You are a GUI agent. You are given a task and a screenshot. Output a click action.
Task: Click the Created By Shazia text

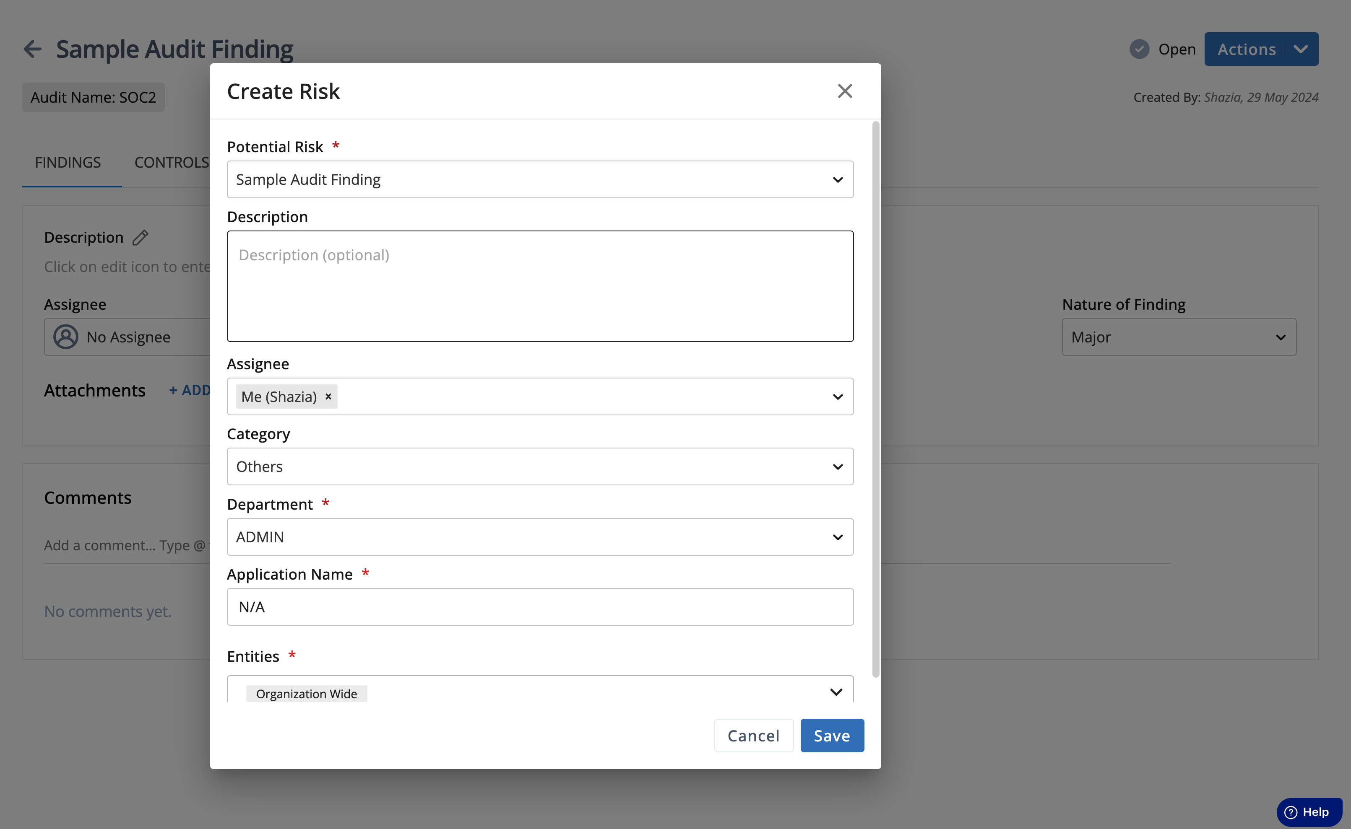[x=1226, y=97]
